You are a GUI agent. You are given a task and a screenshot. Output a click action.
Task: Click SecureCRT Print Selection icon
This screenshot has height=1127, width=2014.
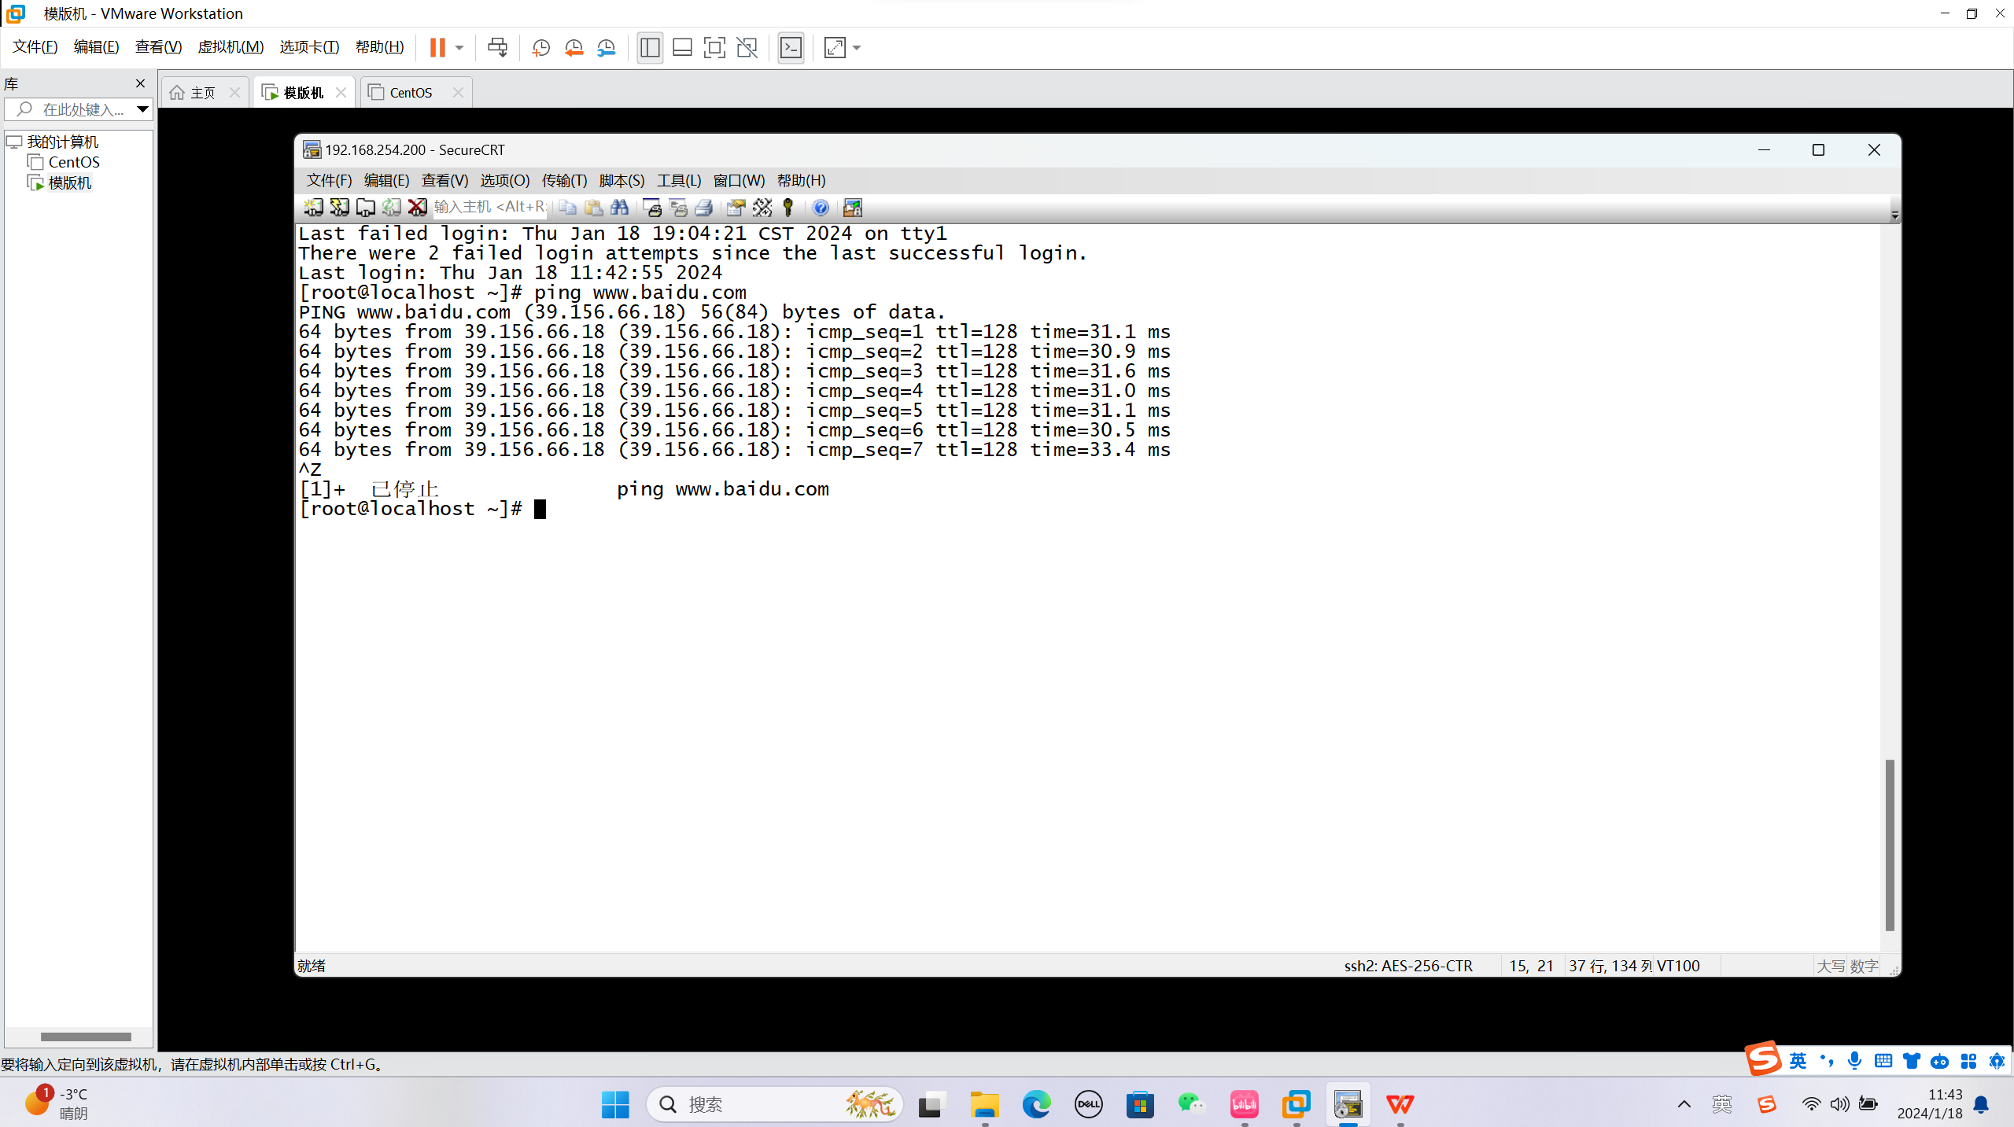678,207
